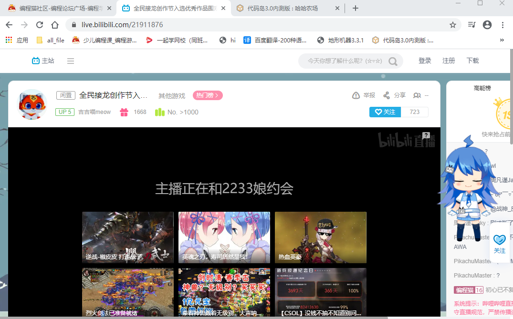Open the 高能榜 panel tab
This screenshot has height=319, width=513.
pos(482,88)
